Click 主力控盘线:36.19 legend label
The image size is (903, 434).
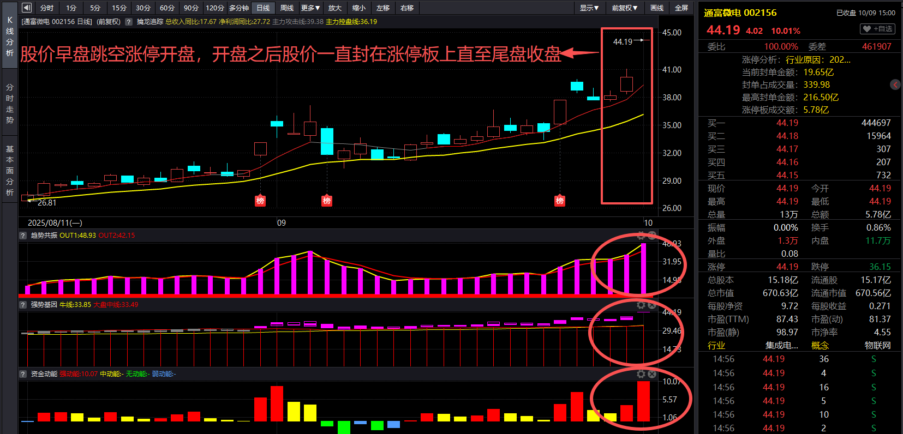click(x=351, y=22)
